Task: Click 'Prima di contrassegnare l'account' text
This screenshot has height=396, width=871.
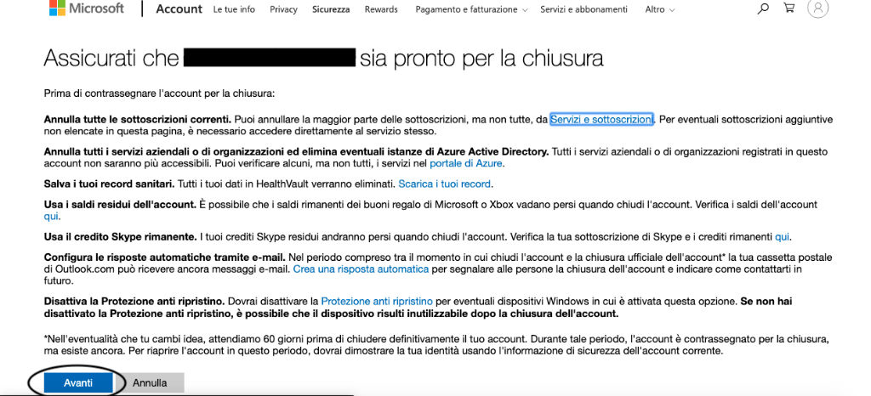Action: tap(159, 93)
